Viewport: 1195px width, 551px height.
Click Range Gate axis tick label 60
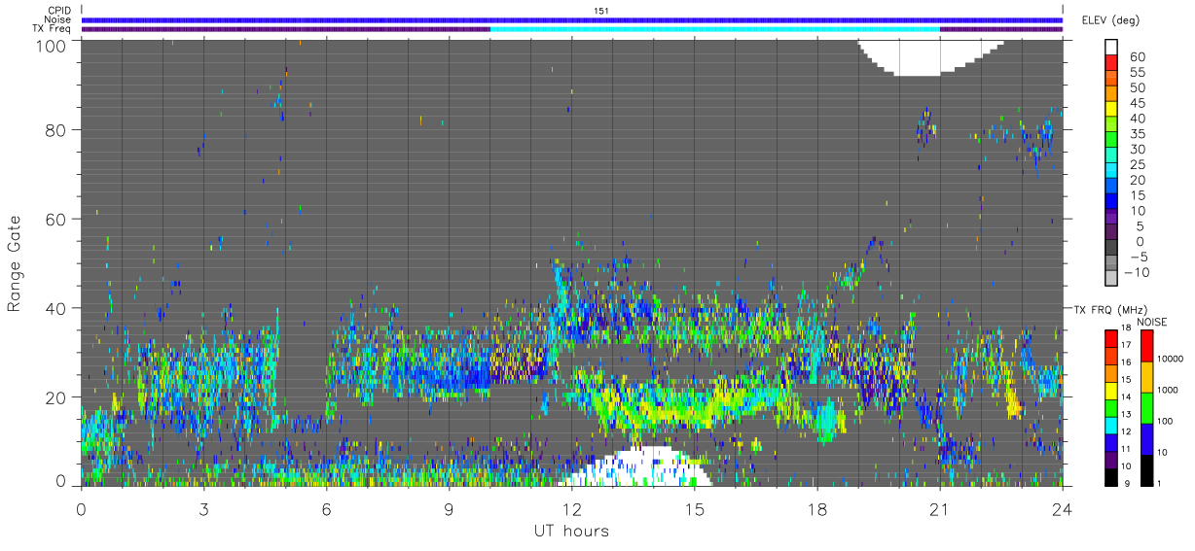[57, 219]
